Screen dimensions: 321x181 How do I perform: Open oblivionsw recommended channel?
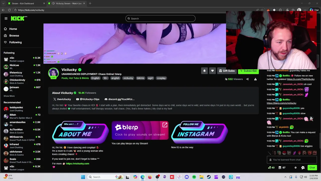click(22, 153)
